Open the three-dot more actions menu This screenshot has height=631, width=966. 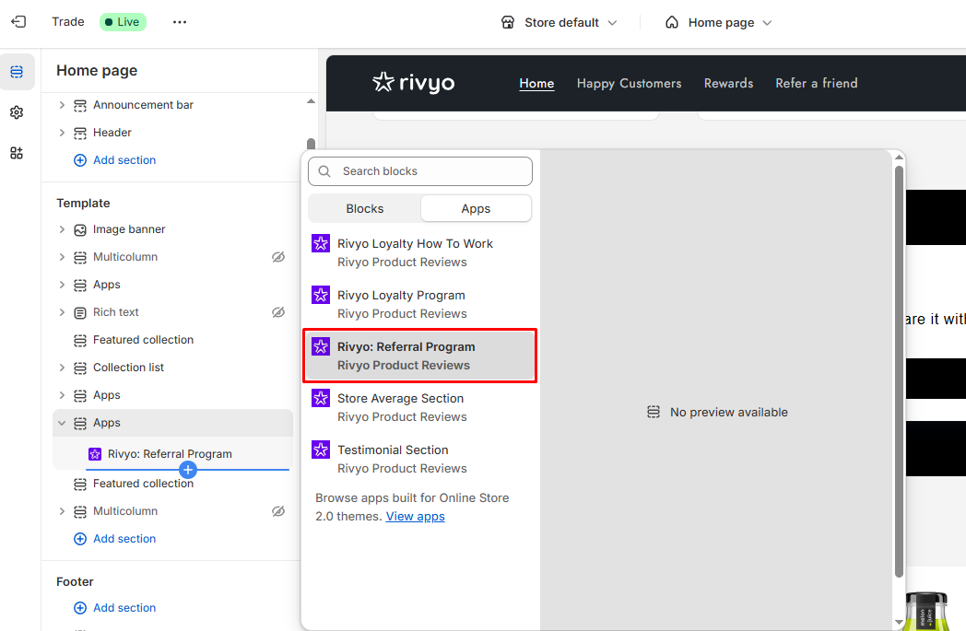[x=179, y=22]
